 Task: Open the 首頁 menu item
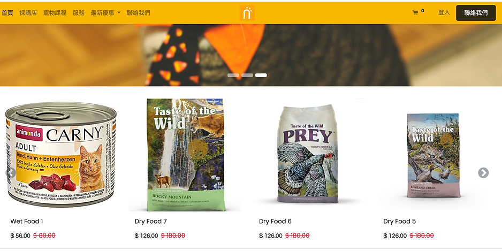[x=7, y=13]
